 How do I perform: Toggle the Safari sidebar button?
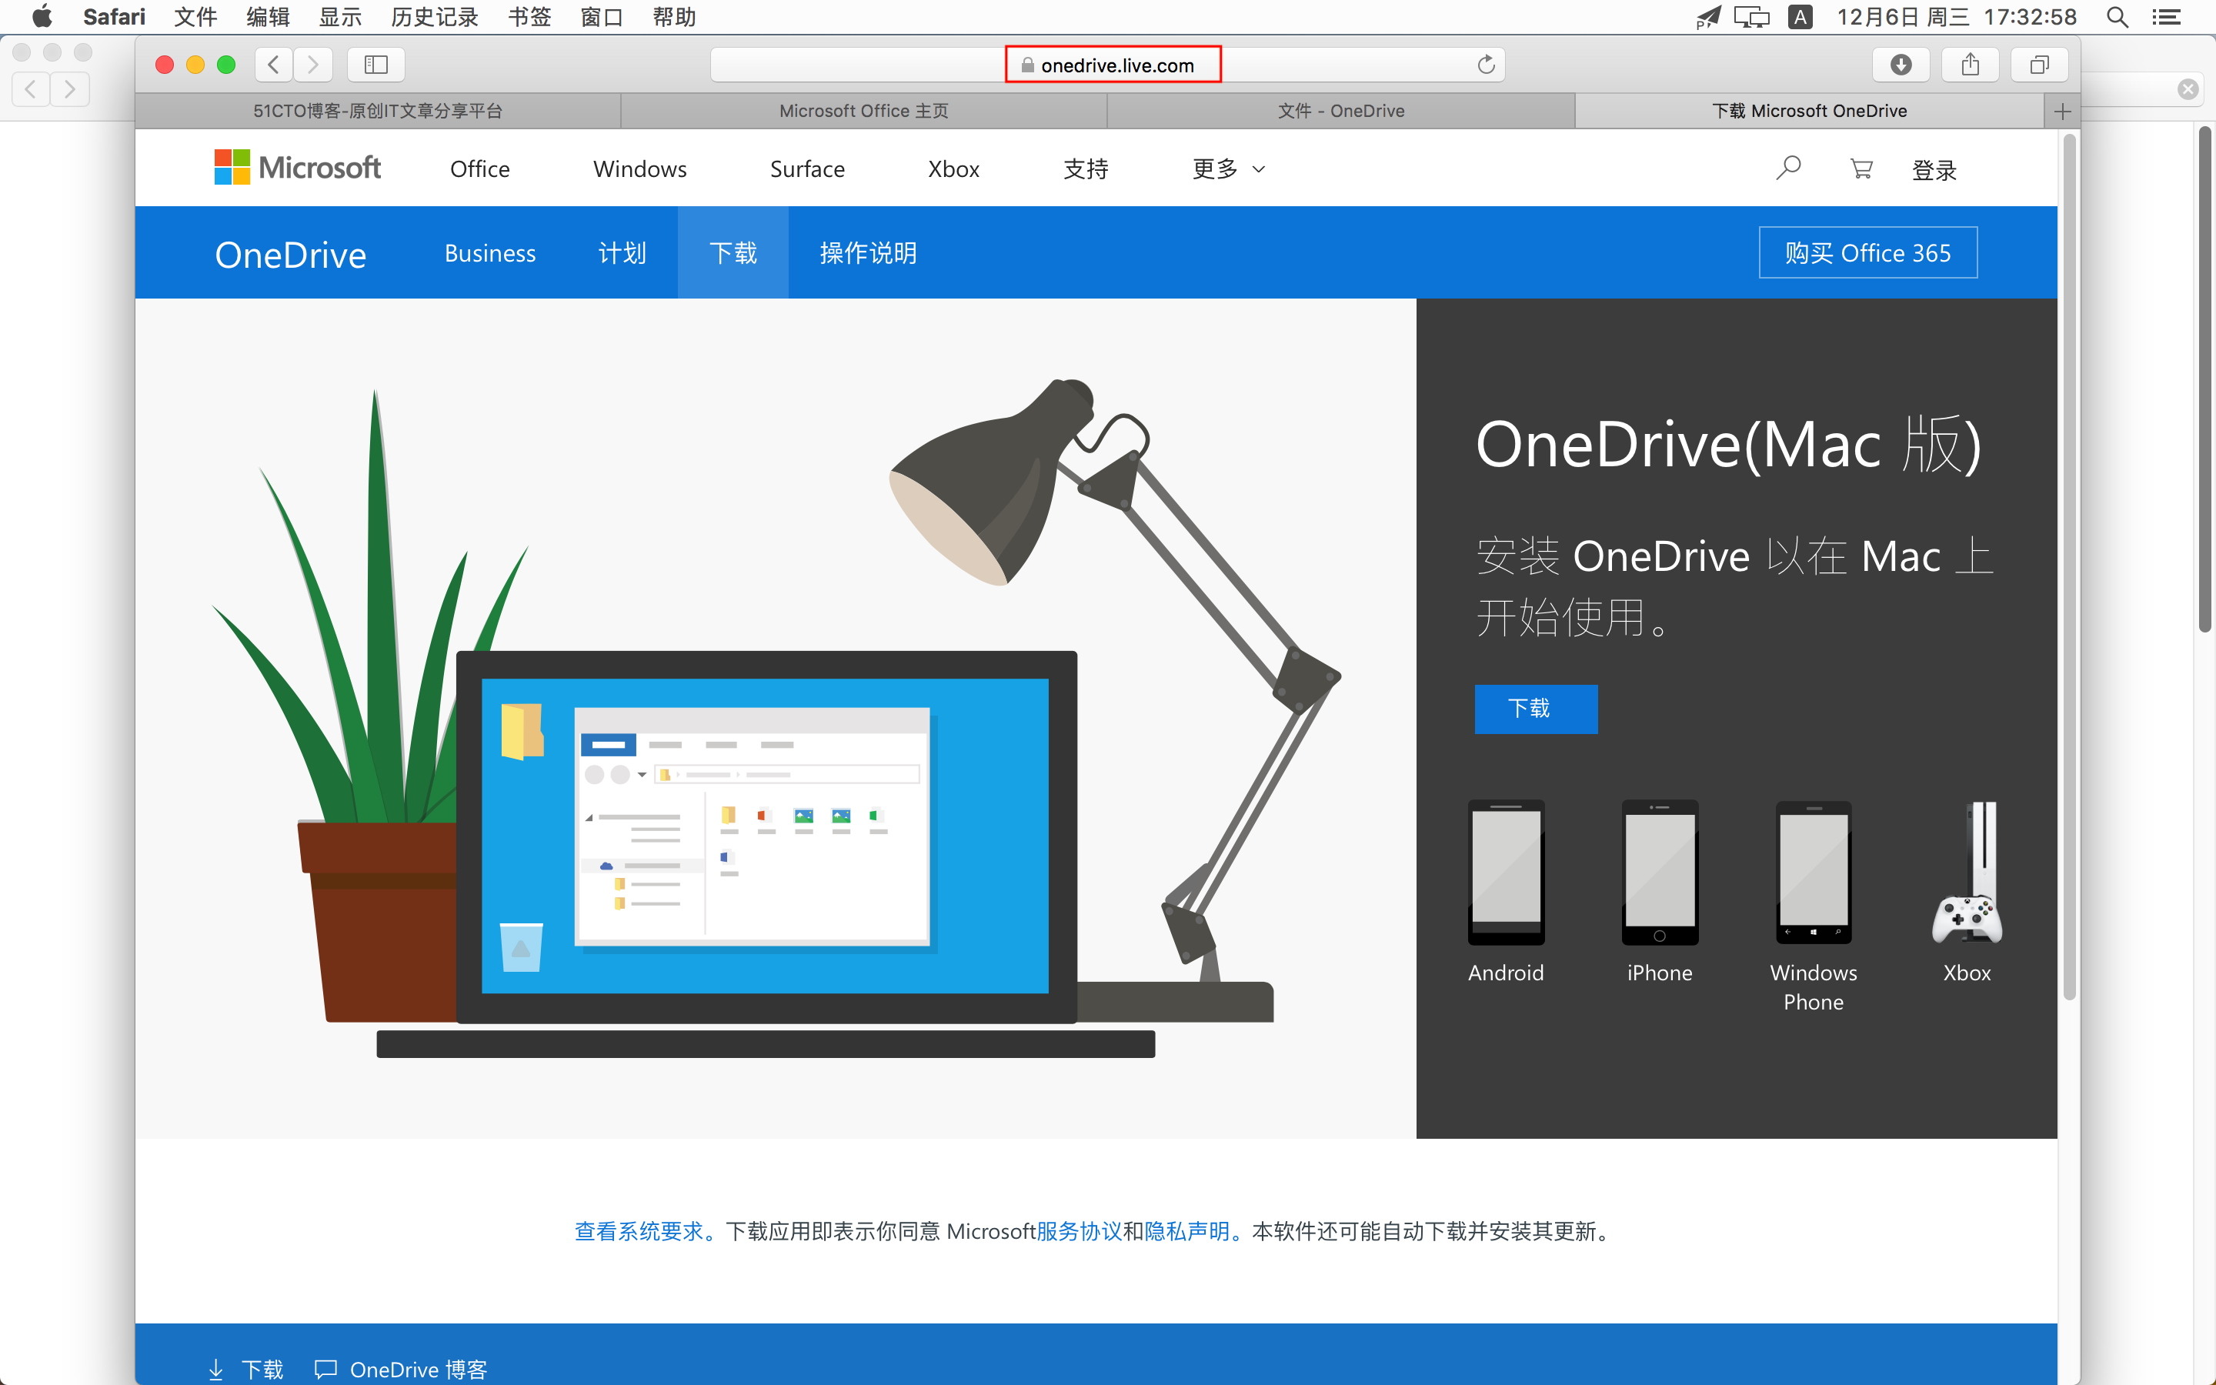pos(376,64)
